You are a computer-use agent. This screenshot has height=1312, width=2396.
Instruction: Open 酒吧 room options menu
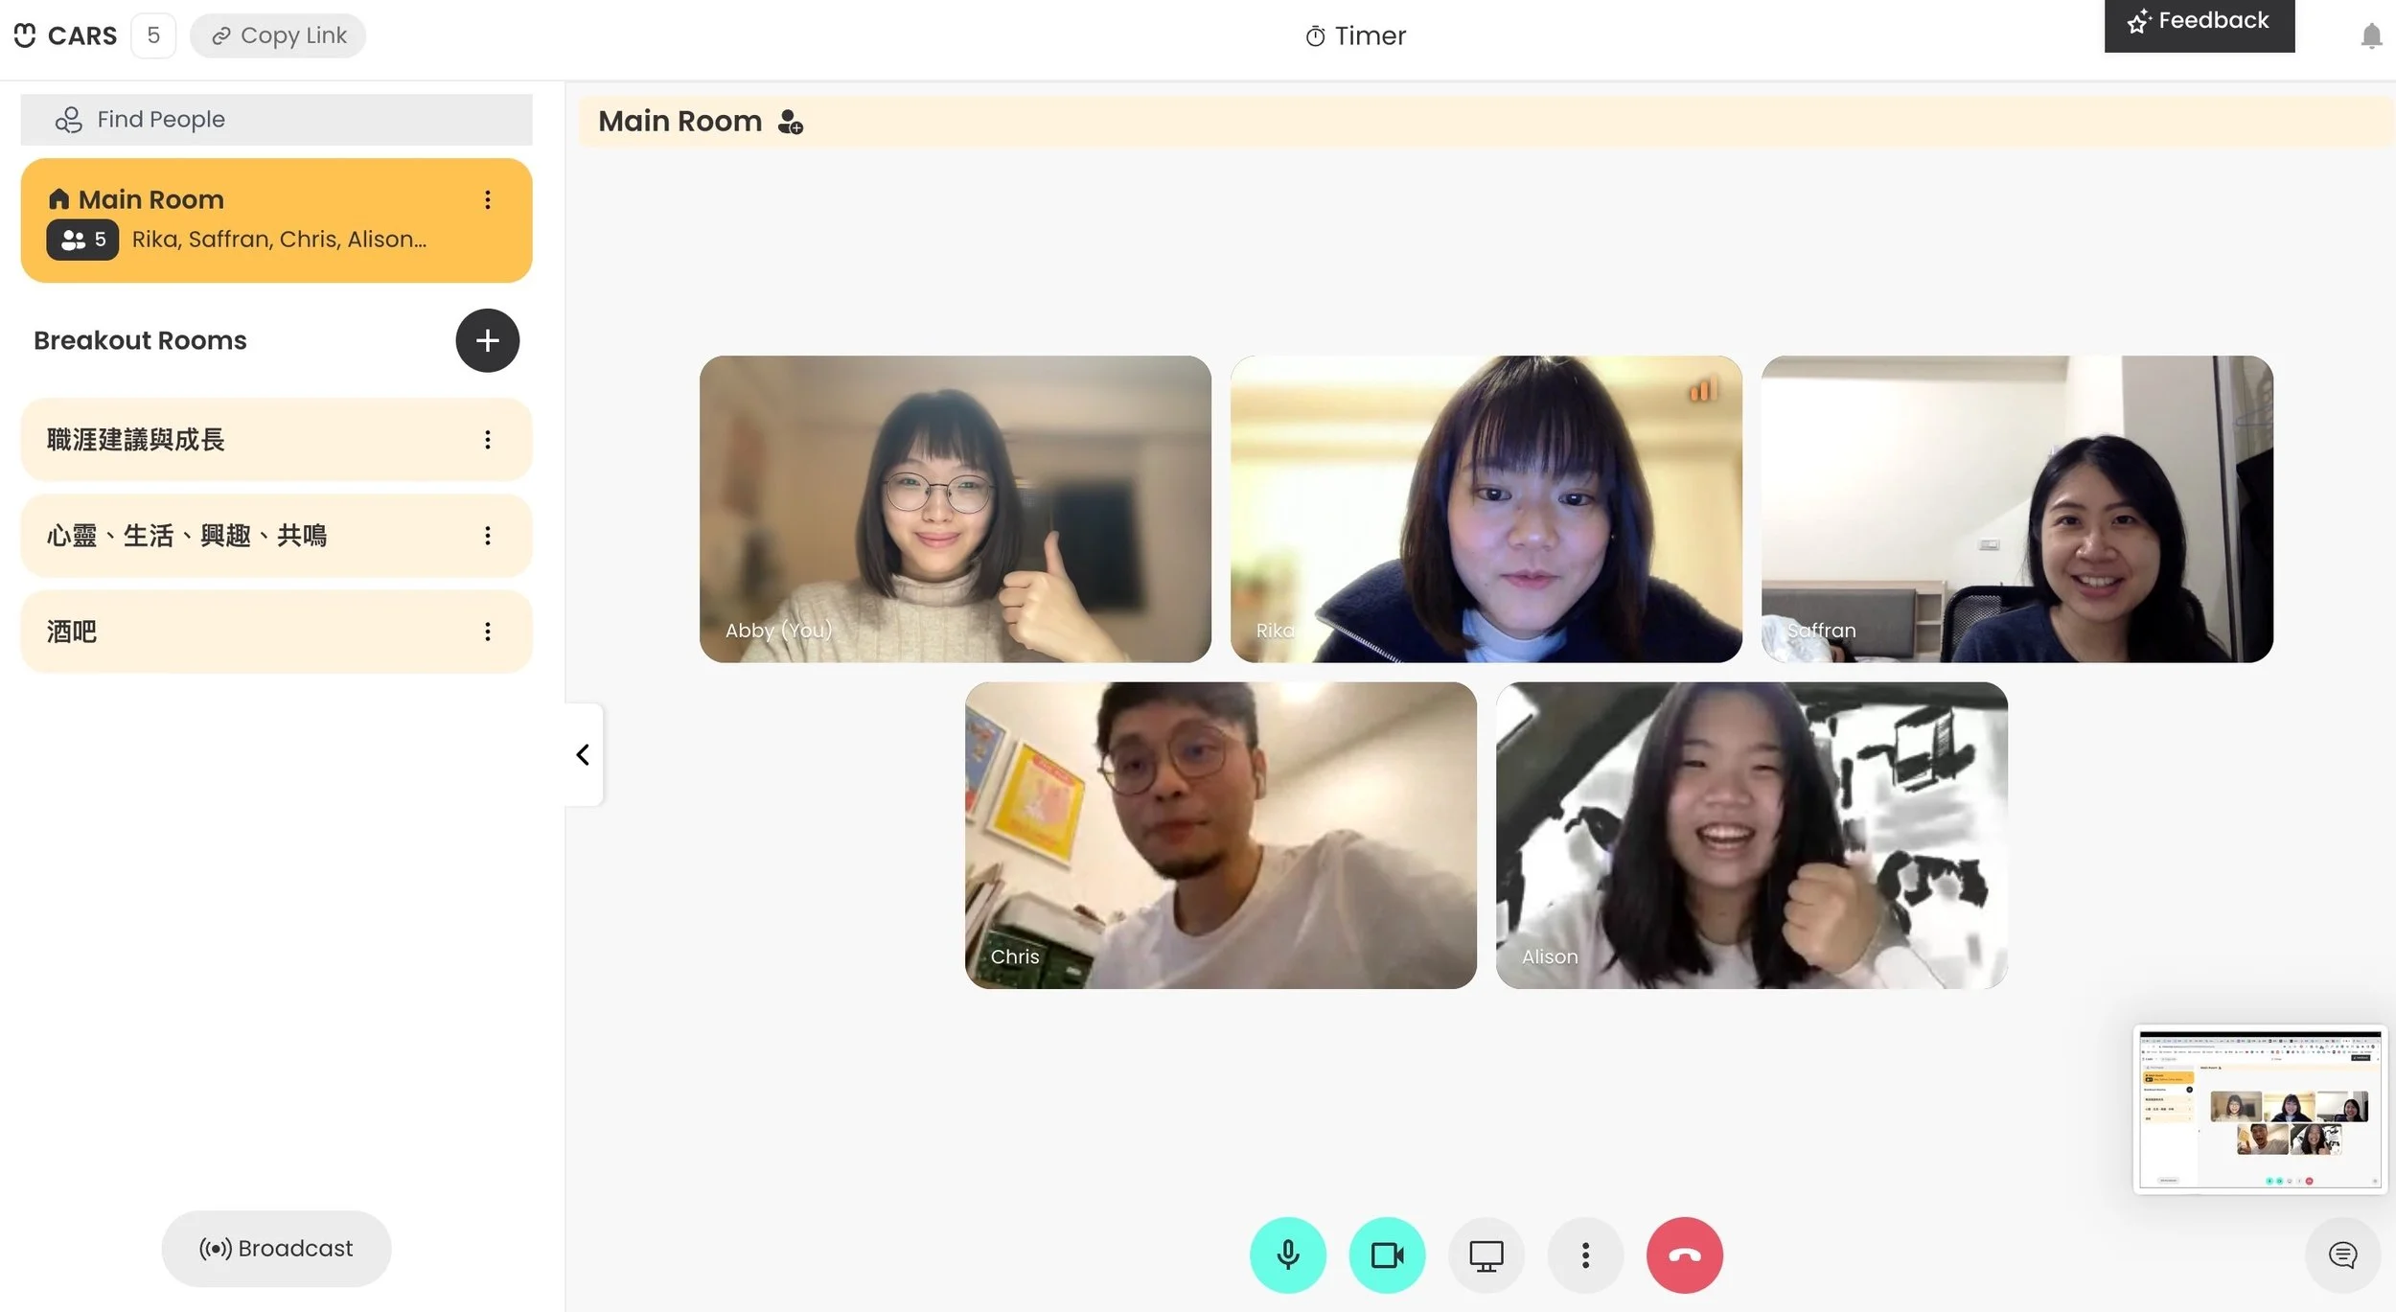click(488, 632)
